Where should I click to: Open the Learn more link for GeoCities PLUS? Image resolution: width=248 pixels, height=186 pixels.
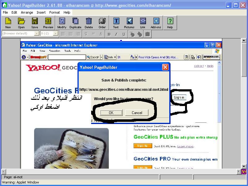pos(186,146)
